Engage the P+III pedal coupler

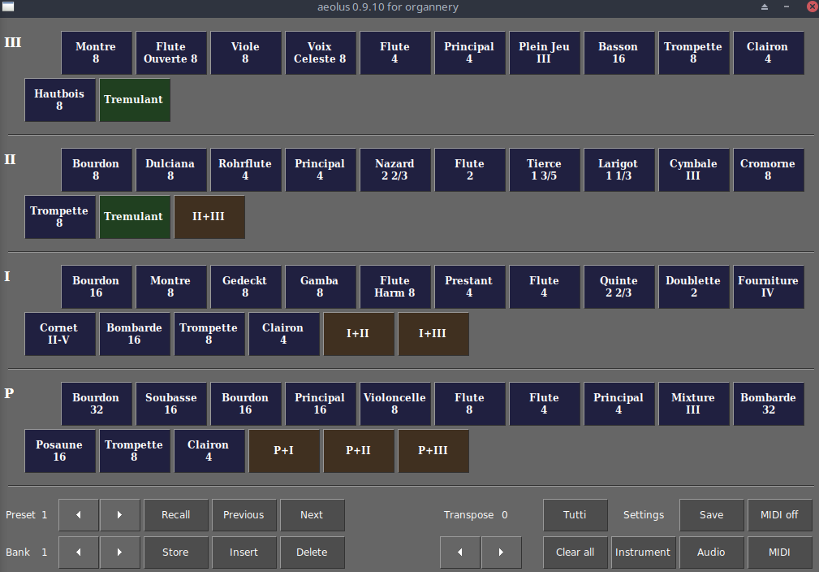click(433, 451)
